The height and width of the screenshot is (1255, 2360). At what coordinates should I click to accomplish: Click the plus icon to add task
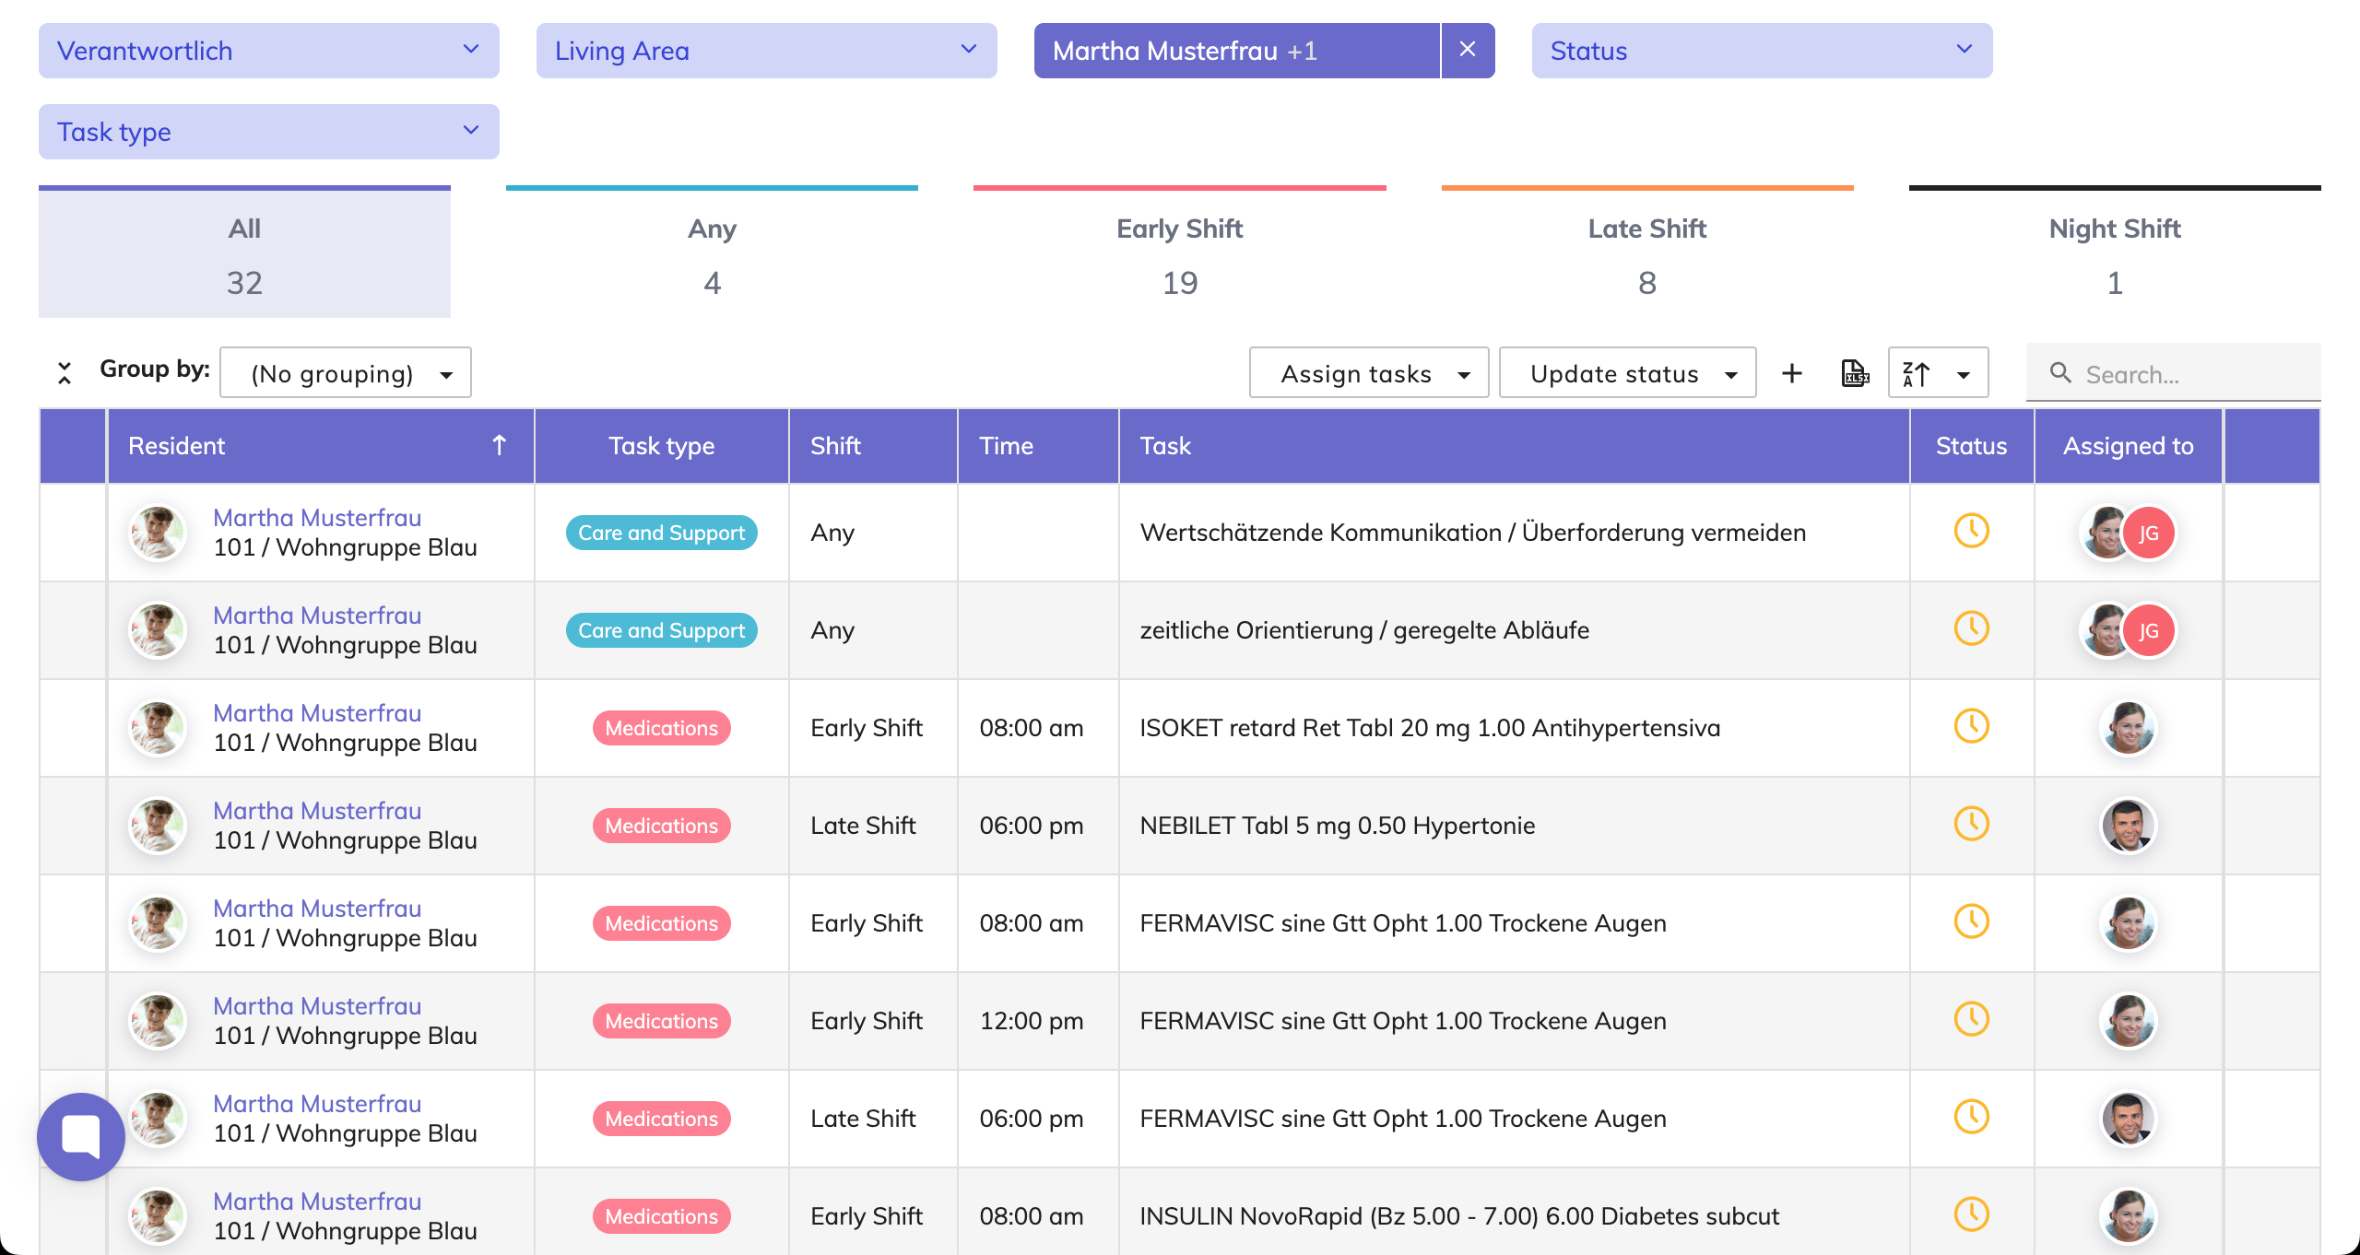(1791, 373)
